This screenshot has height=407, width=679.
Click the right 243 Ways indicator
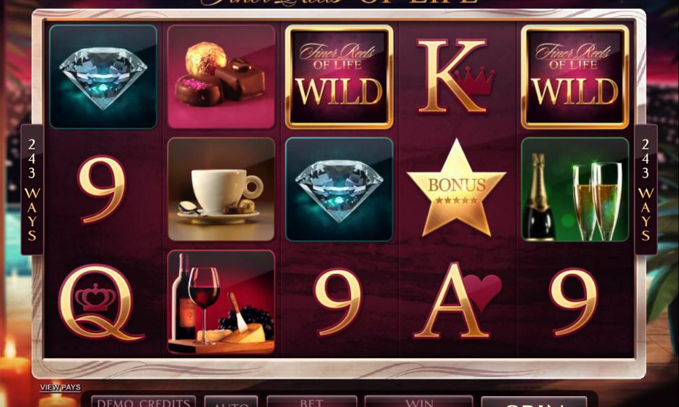[646, 189]
